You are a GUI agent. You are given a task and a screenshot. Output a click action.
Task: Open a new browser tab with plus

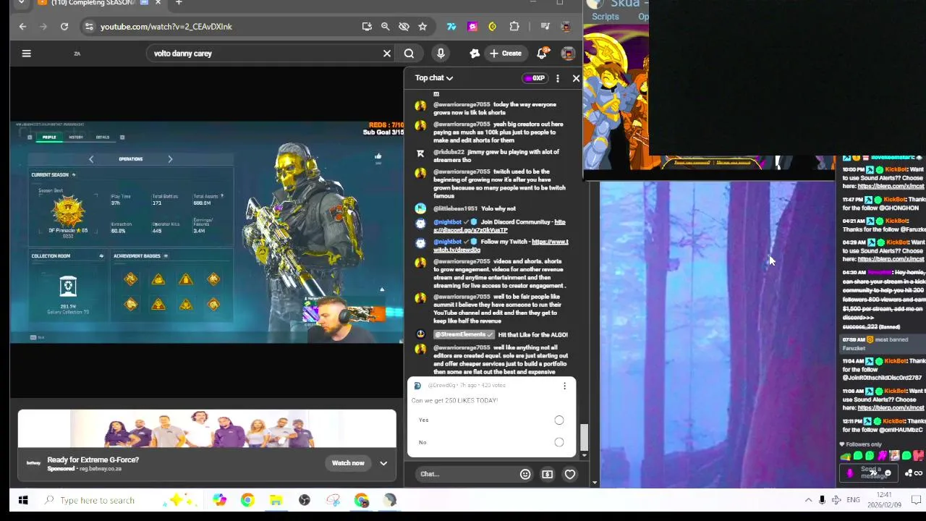(x=179, y=3)
